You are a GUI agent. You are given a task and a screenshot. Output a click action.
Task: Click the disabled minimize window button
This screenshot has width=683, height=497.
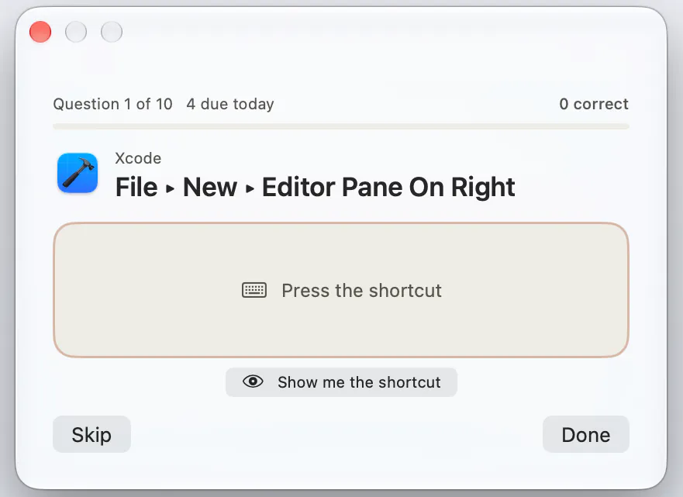tap(76, 32)
